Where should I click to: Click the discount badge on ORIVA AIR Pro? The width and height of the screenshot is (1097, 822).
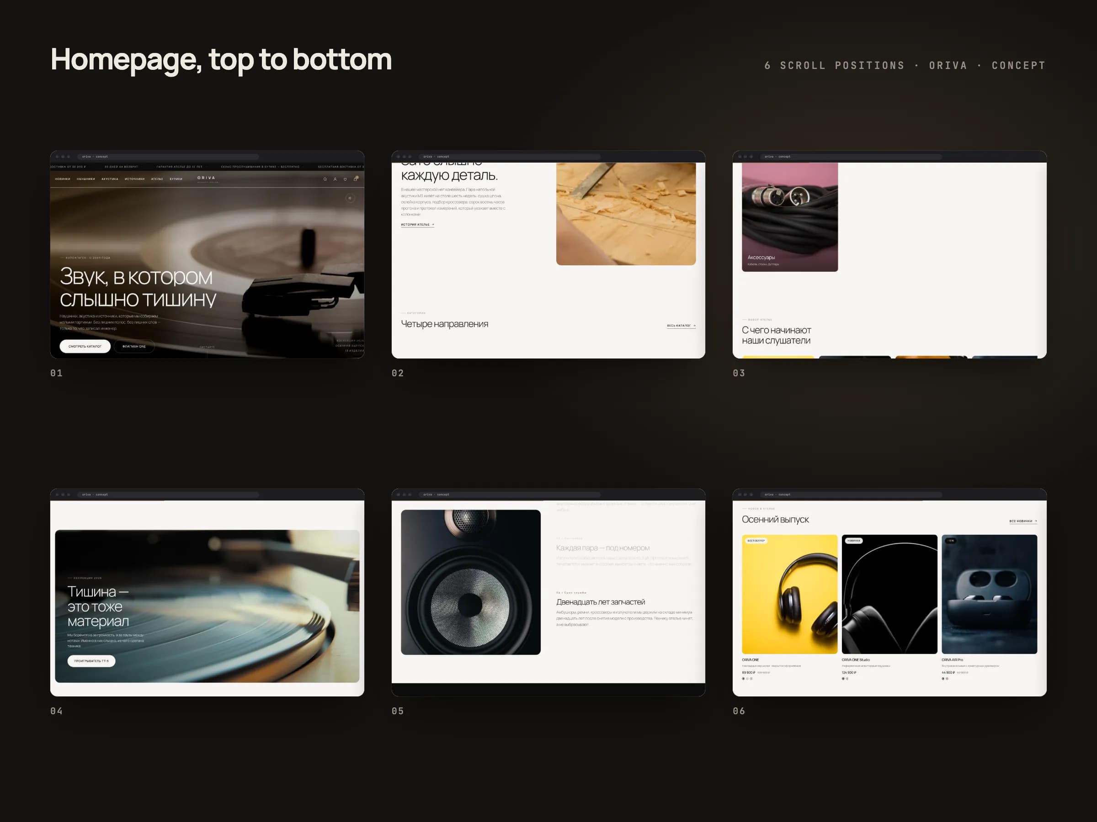coord(951,541)
